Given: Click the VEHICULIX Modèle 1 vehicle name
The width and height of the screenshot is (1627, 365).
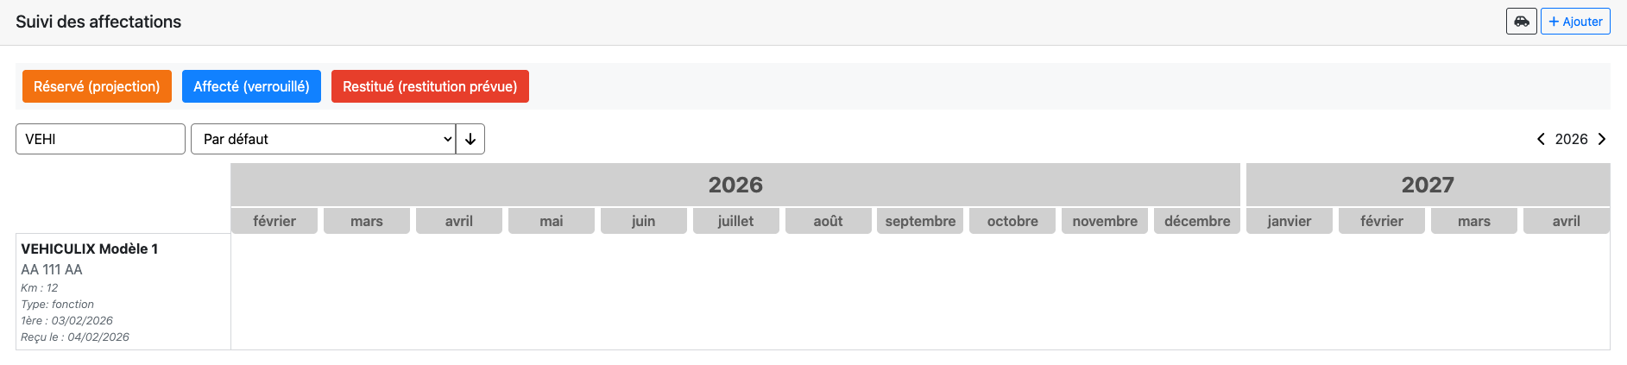Looking at the screenshot, I should (x=90, y=249).
